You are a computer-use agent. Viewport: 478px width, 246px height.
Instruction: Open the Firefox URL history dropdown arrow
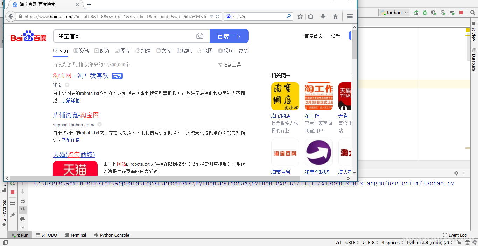211,16
